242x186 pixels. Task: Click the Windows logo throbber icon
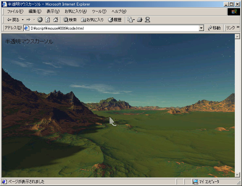coord(234,11)
